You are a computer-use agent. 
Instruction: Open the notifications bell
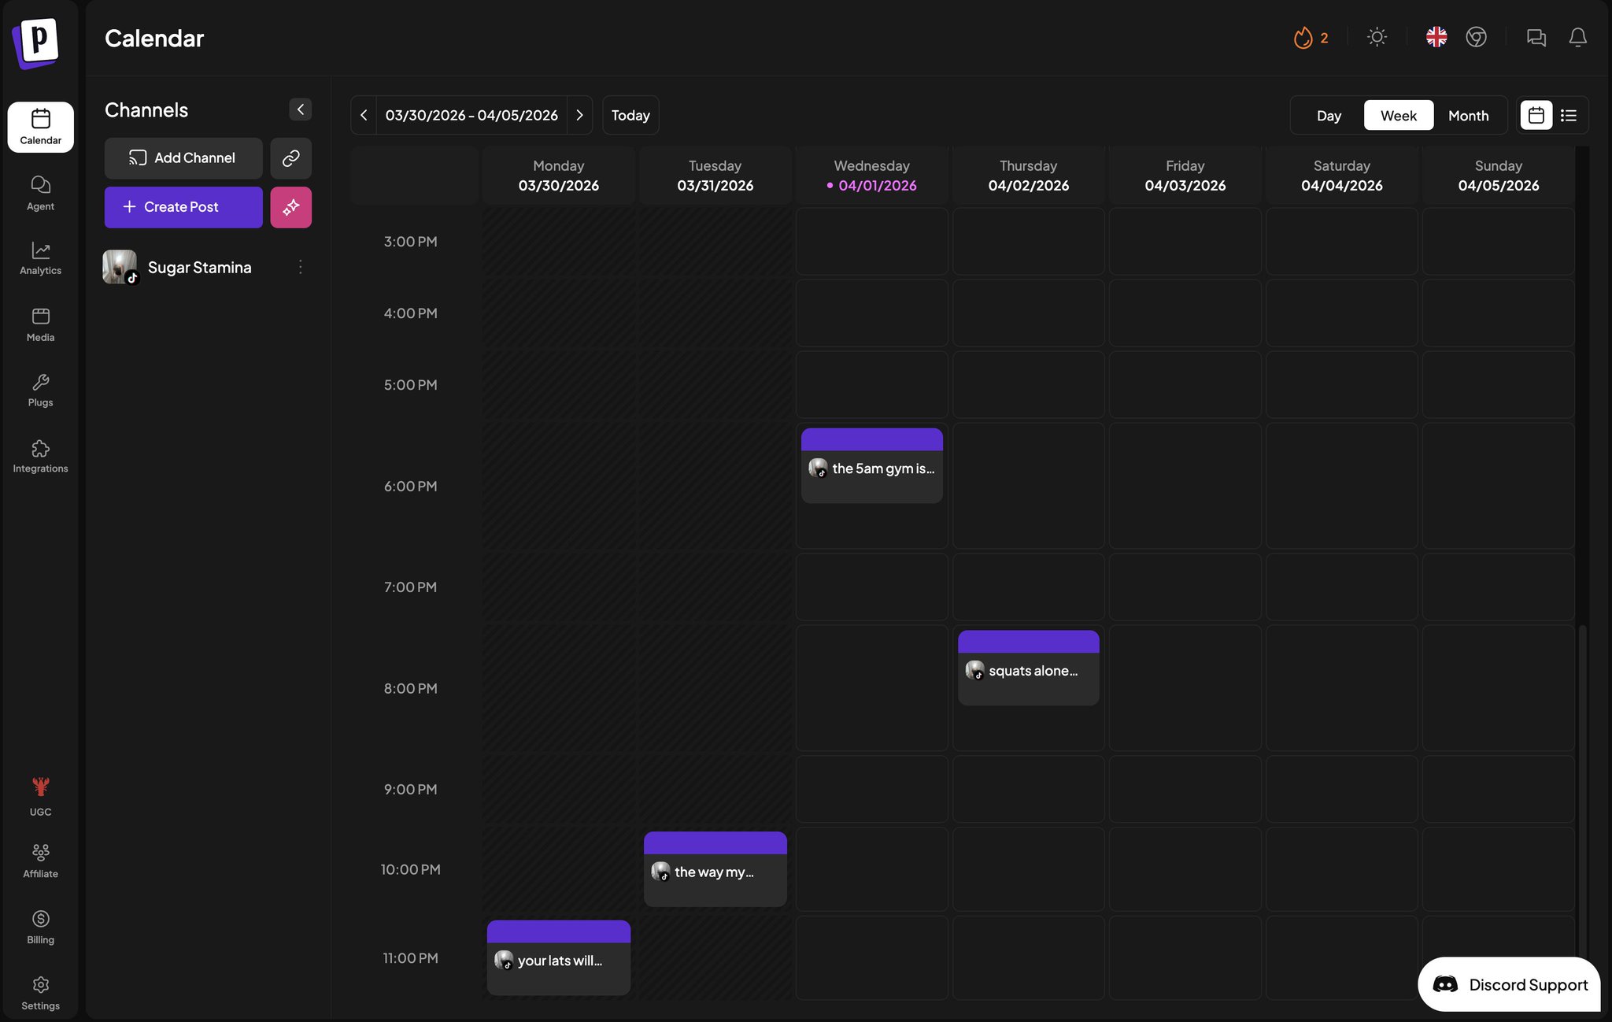click(x=1577, y=37)
